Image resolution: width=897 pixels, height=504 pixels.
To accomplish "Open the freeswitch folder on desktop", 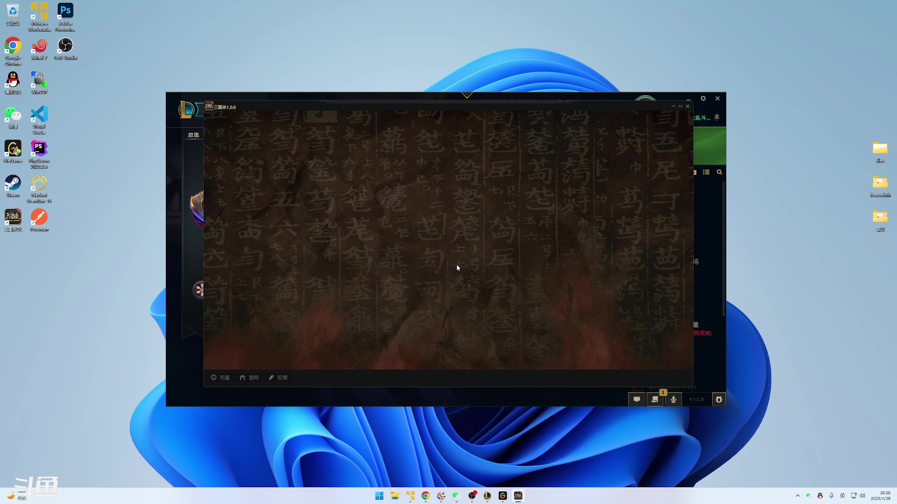I will pos(880,186).
